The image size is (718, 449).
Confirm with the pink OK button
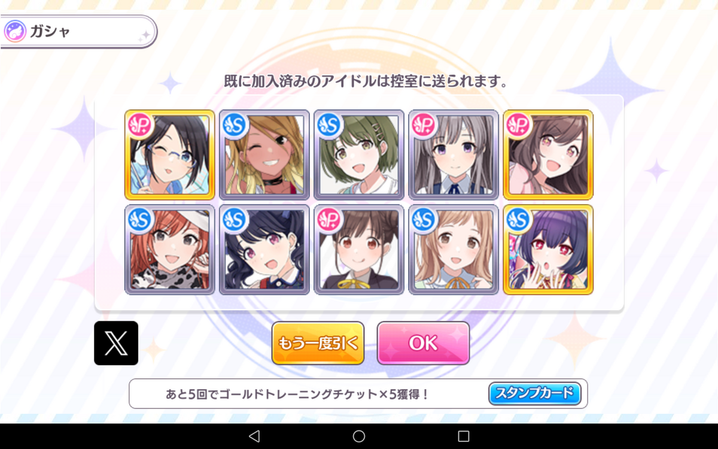[423, 343]
